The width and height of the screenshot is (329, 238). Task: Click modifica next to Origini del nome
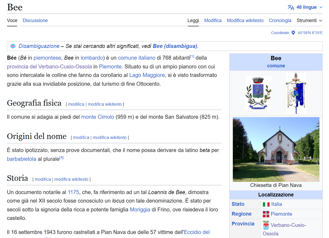[81, 137]
